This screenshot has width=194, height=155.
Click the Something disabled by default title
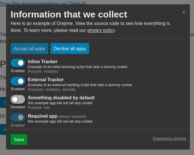pos(61,98)
